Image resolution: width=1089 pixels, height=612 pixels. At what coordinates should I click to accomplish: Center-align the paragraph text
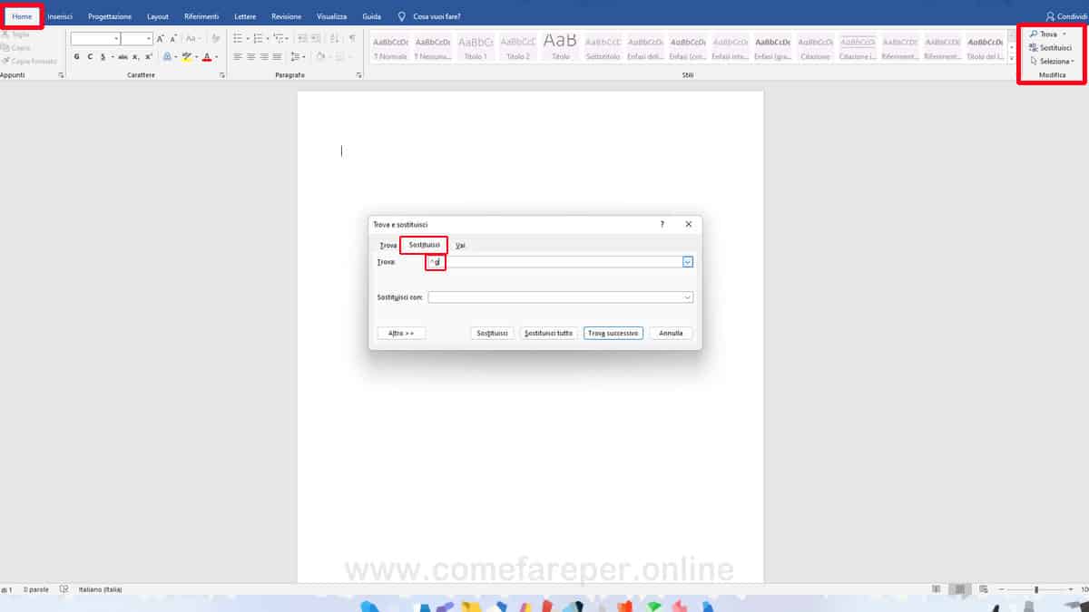[251, 56]
